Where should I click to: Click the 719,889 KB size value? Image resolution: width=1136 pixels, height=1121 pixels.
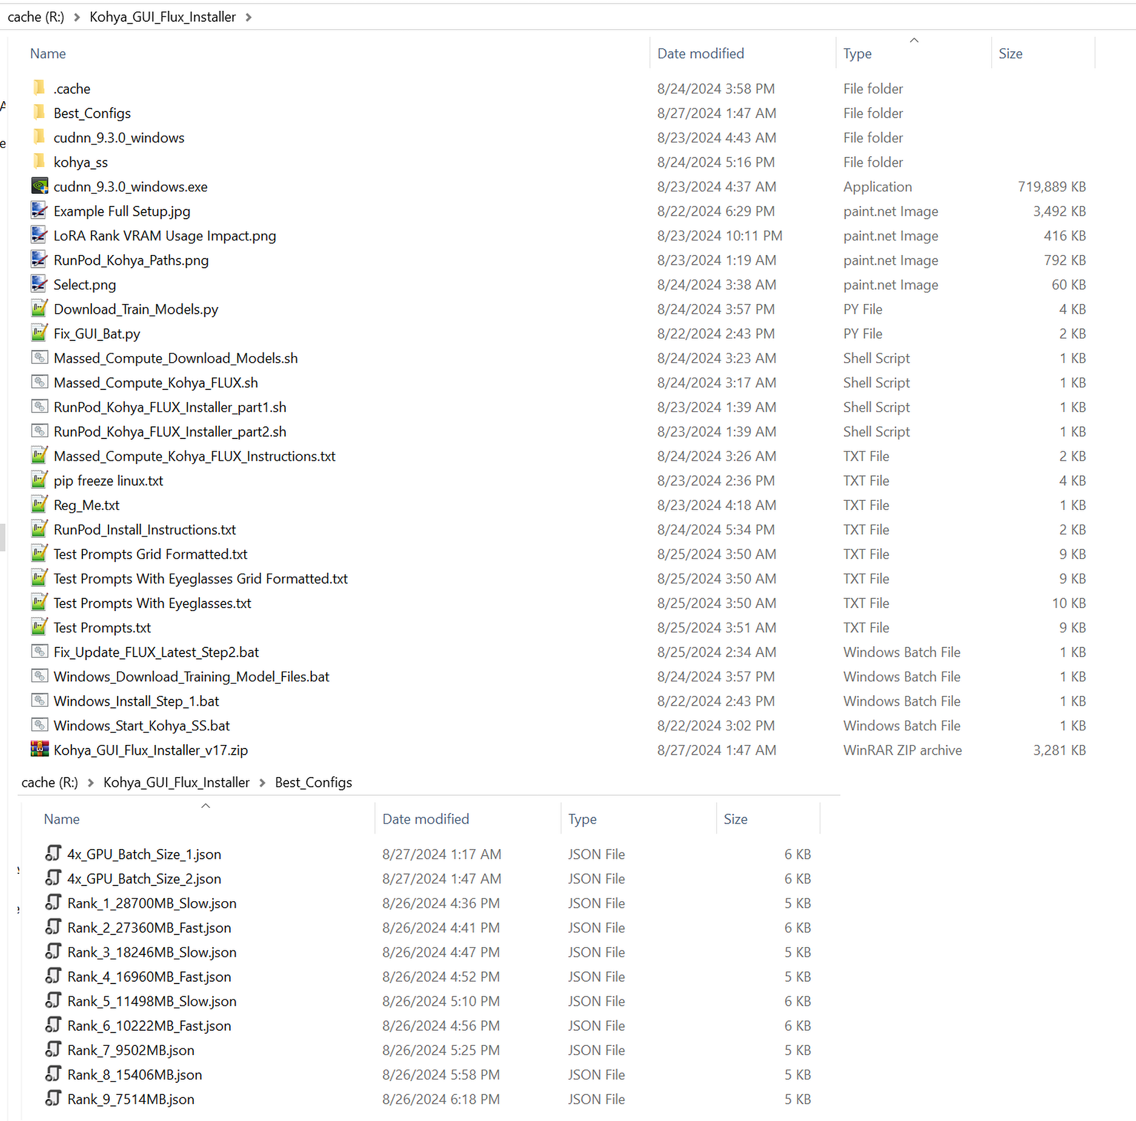point(1052,187)
